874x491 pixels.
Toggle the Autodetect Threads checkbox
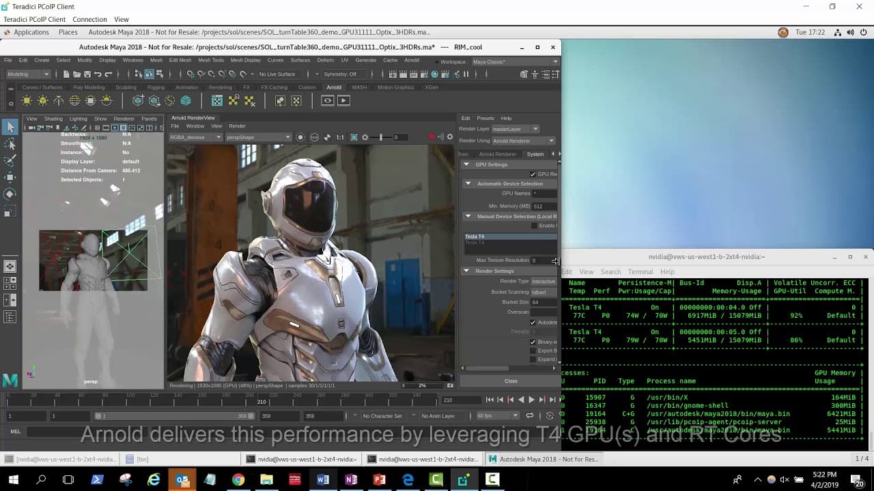coord(533,322)
